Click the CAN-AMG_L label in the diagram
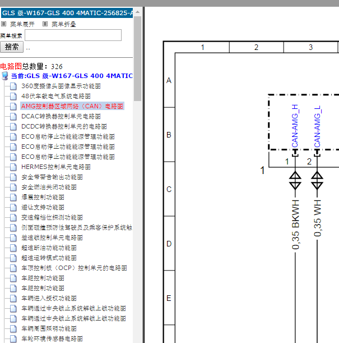 pyautogui.click(x=317, y=127)
